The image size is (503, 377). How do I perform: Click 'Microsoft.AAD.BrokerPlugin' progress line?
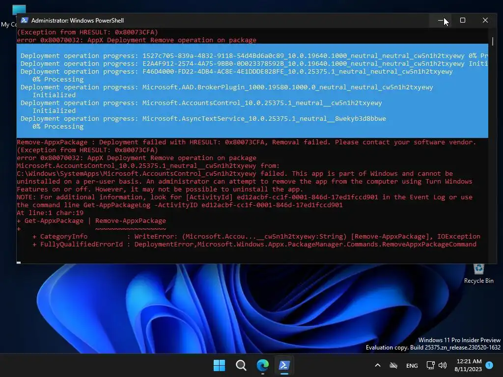[227, 87]
